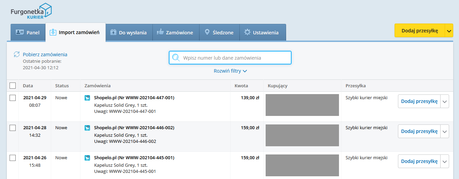Screen dimensions: 459x179
Task: Click the gear icon on the Ustawienia tab
Action: coord(247,32)
